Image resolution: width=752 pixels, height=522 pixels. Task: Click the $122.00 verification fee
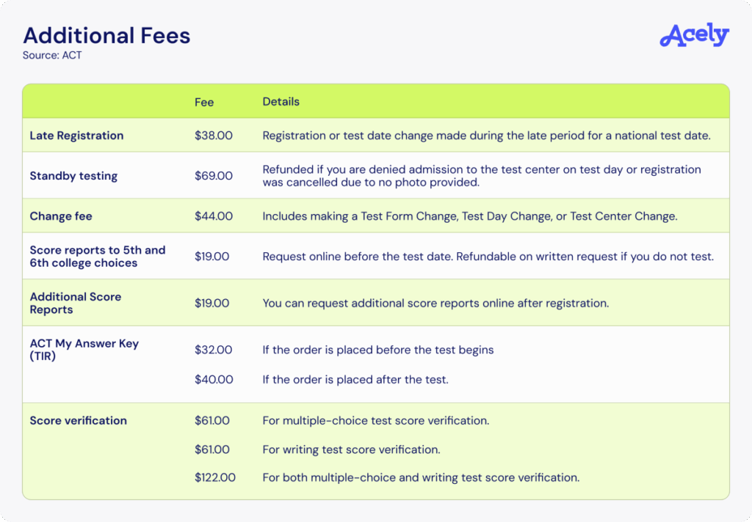pos(215,477)
